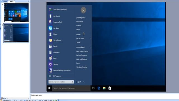179x101 pixels.
Task: Open File Explorer from the taskbar
Action: click(x=104, y=88)
